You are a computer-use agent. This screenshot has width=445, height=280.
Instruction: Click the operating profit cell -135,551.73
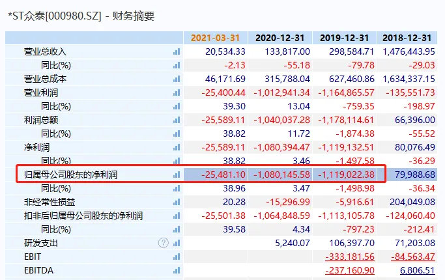(410, 92)
